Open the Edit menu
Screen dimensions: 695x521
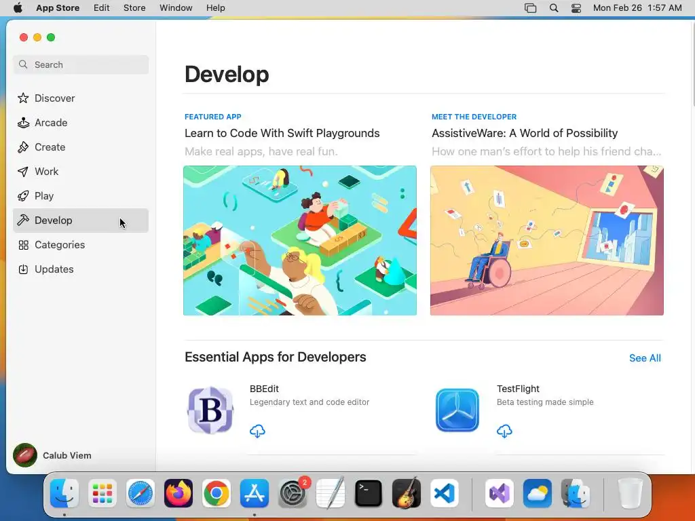pos(102,8)
